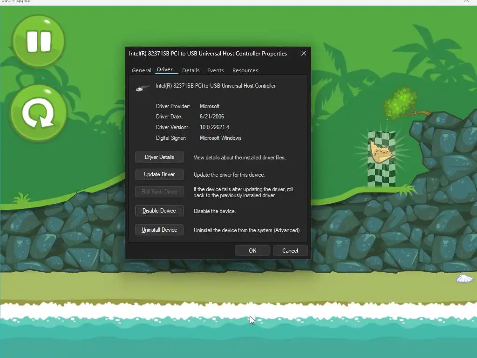
Task: Pause the Bad Piggies game
Action: 39,41
